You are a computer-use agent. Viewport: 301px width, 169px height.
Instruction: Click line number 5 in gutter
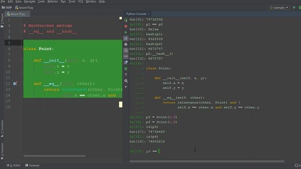[9, 43]
